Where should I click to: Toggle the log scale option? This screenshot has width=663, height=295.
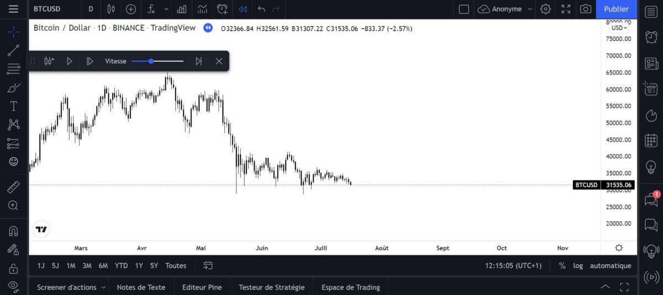click(578, 266)
